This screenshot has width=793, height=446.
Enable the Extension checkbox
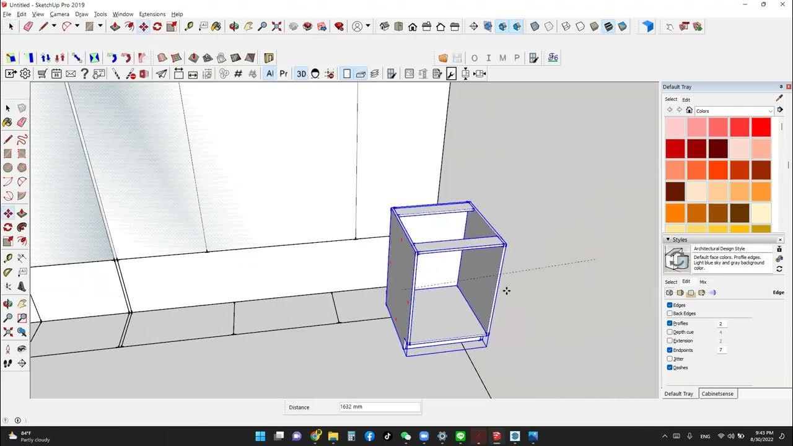coord(670,341)
